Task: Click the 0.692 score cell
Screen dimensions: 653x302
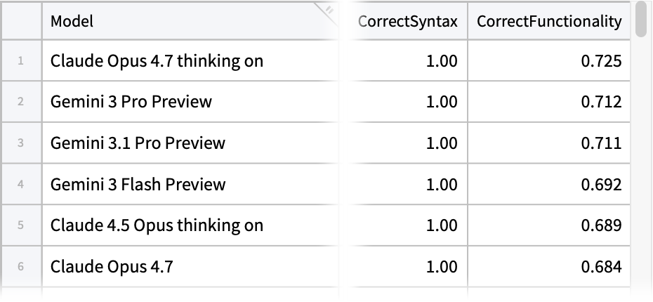Action: pyautogui.click(x=601, y=185)
